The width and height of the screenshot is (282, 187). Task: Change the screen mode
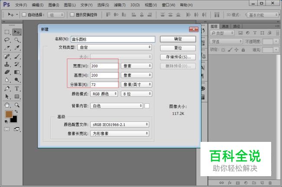17,129
